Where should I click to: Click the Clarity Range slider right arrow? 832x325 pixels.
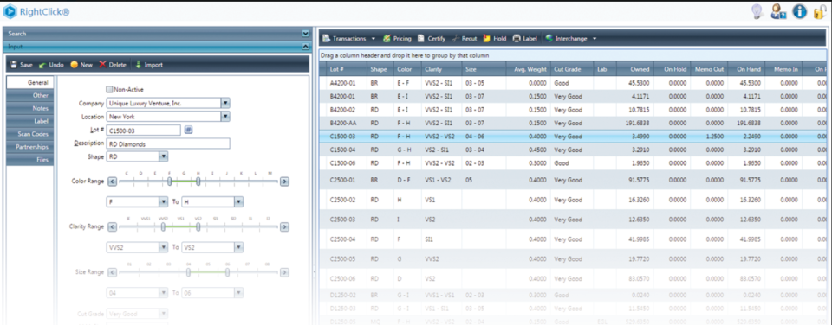click(x=284, y=226)
